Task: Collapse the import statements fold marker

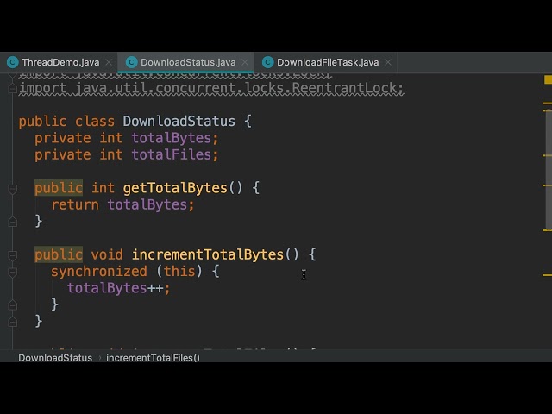Action: tap(12, 88)
